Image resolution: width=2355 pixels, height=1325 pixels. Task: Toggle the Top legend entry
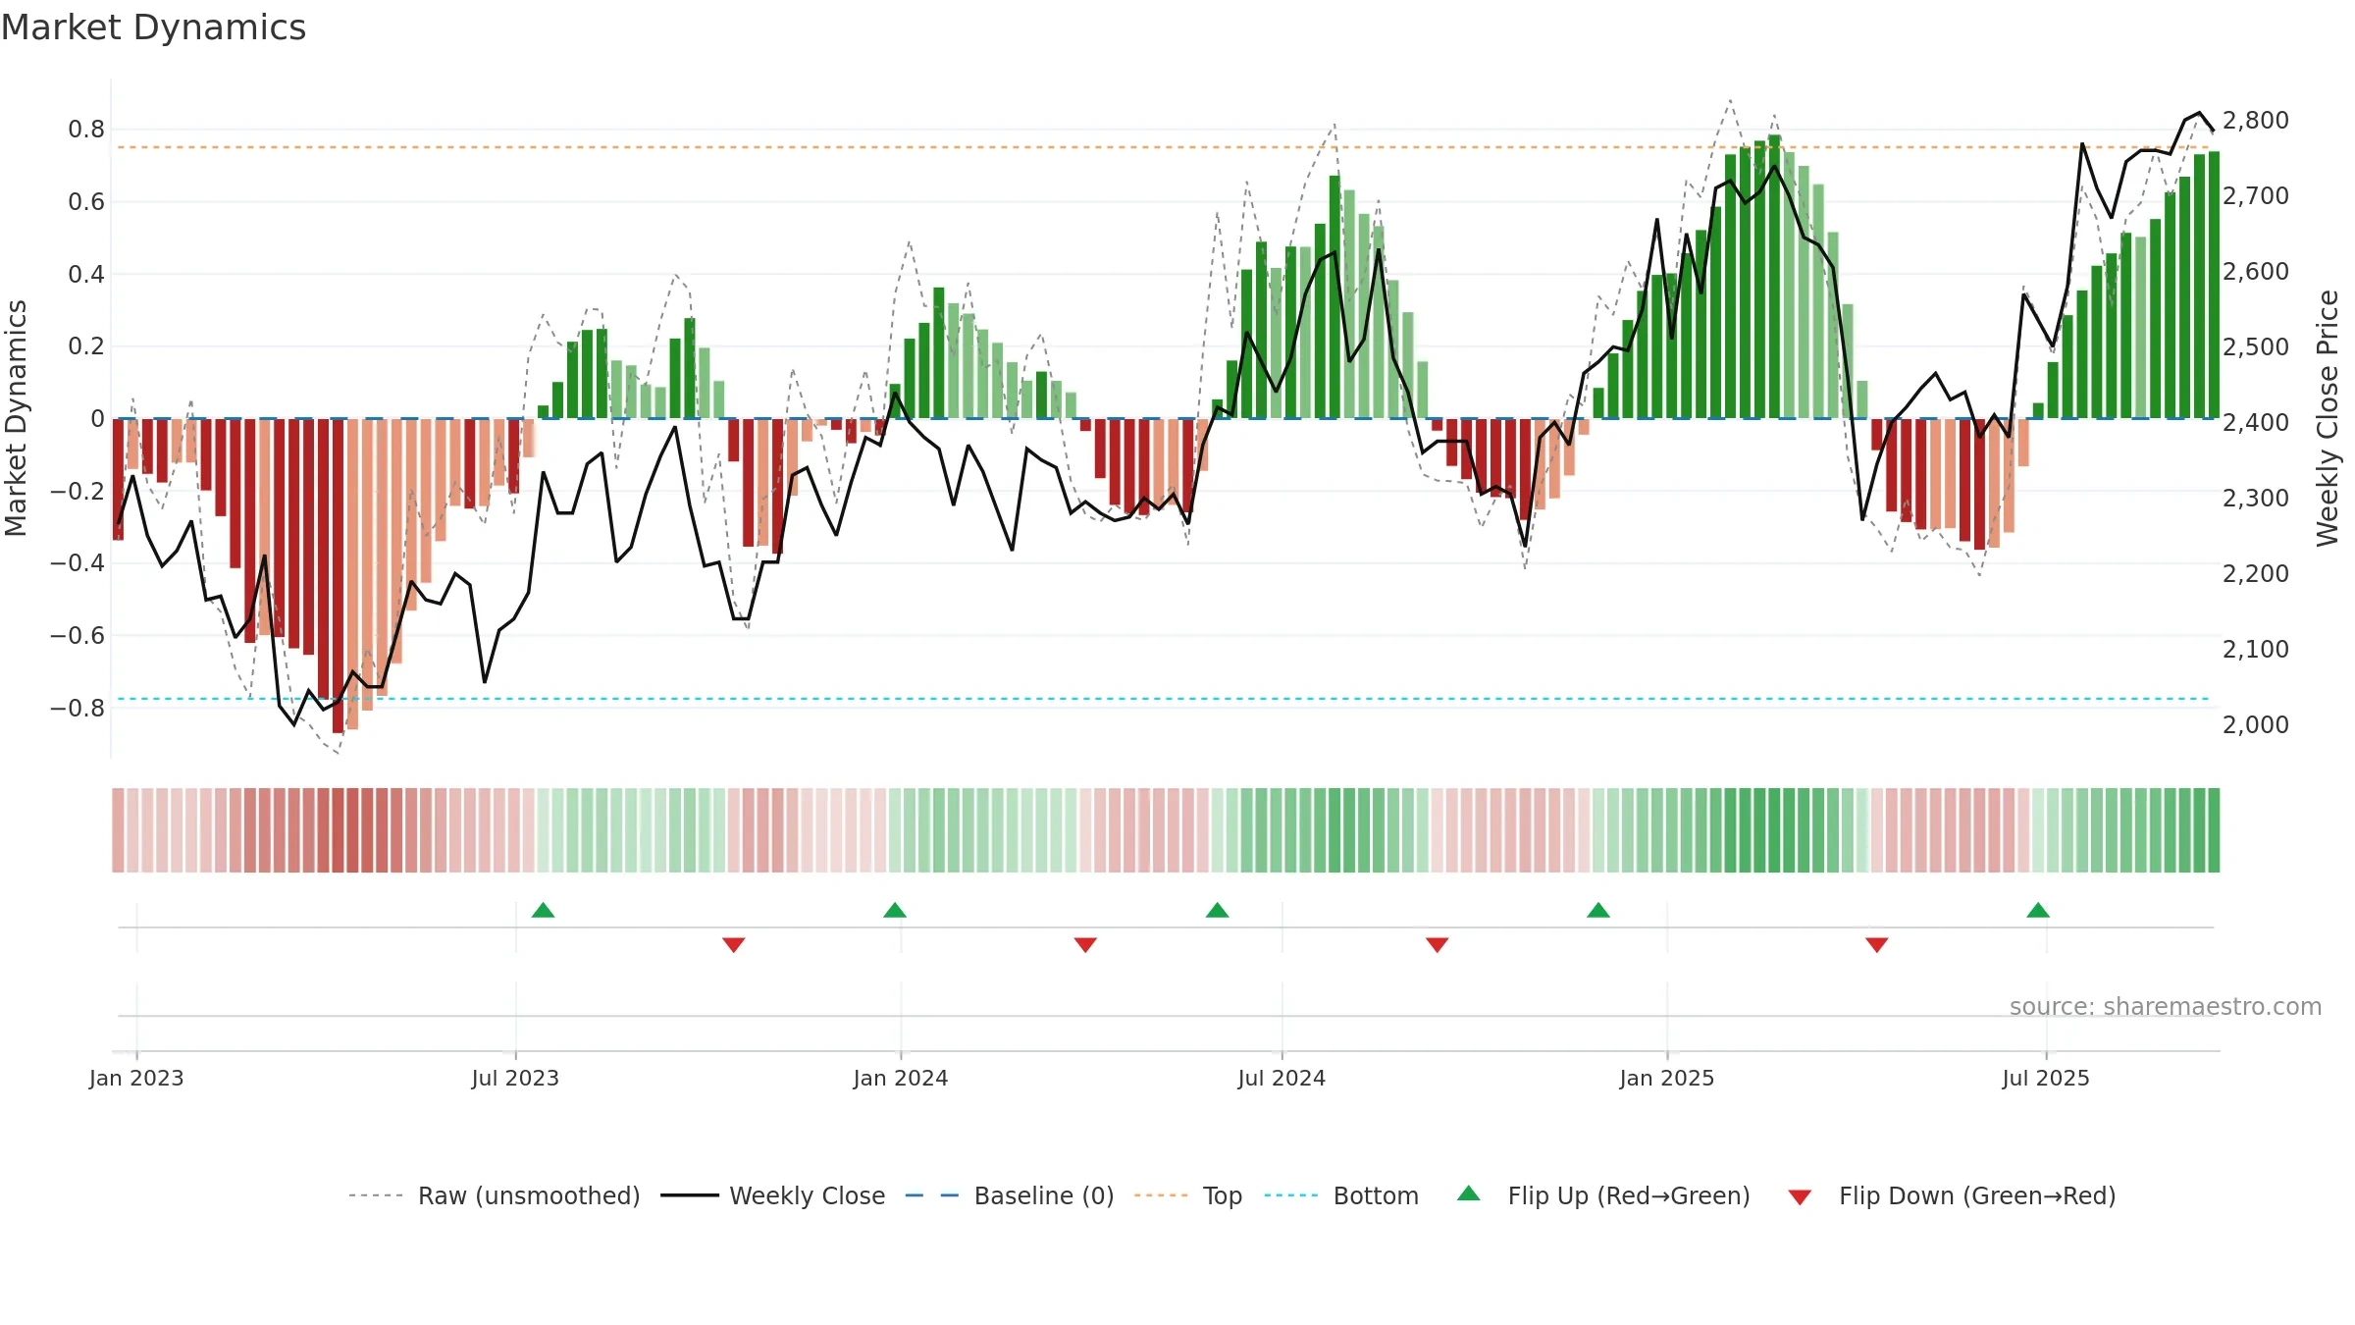(x=1187, y=1195)
